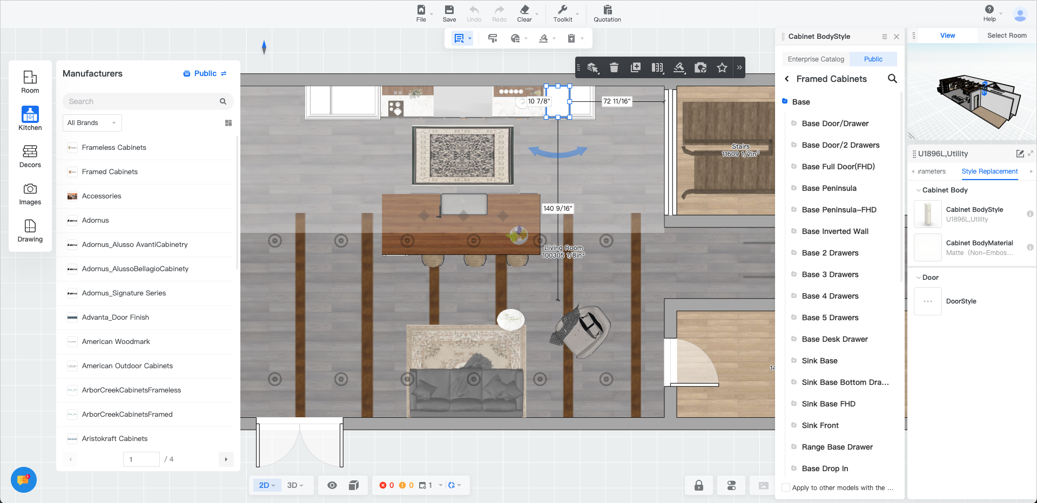This screenshot has height=503, width=1037.
Task: Select the Style Replacement tab
Action: (989, 171)
